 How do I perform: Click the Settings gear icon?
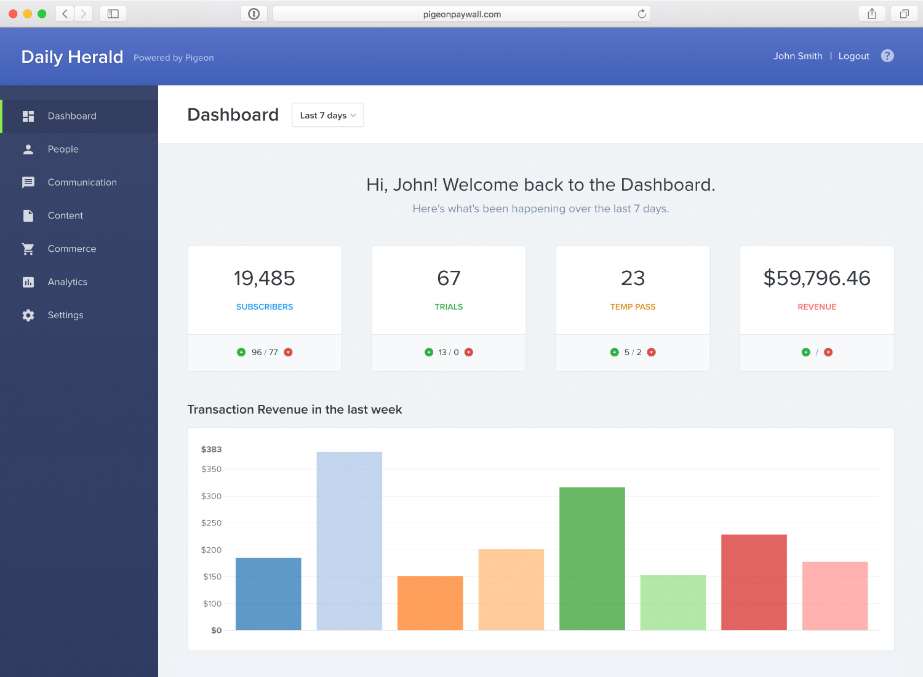coord(28,316)
